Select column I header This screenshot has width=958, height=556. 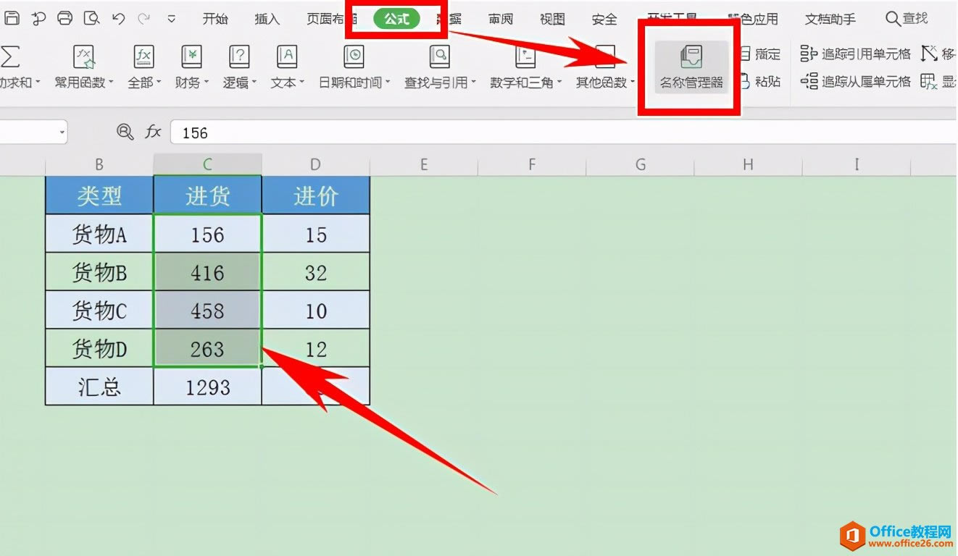click(856, 164)
